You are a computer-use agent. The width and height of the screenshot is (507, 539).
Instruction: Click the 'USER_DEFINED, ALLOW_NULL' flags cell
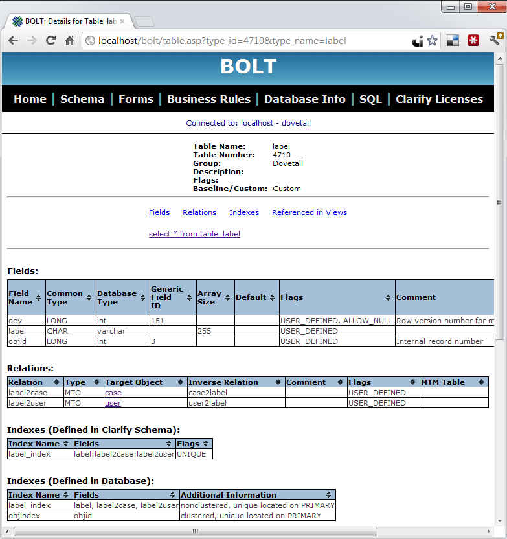(x=337, y=321)
